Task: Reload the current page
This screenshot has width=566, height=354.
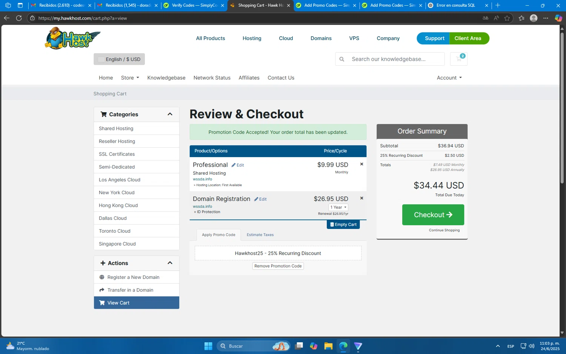Action: [x=19, y=18]
